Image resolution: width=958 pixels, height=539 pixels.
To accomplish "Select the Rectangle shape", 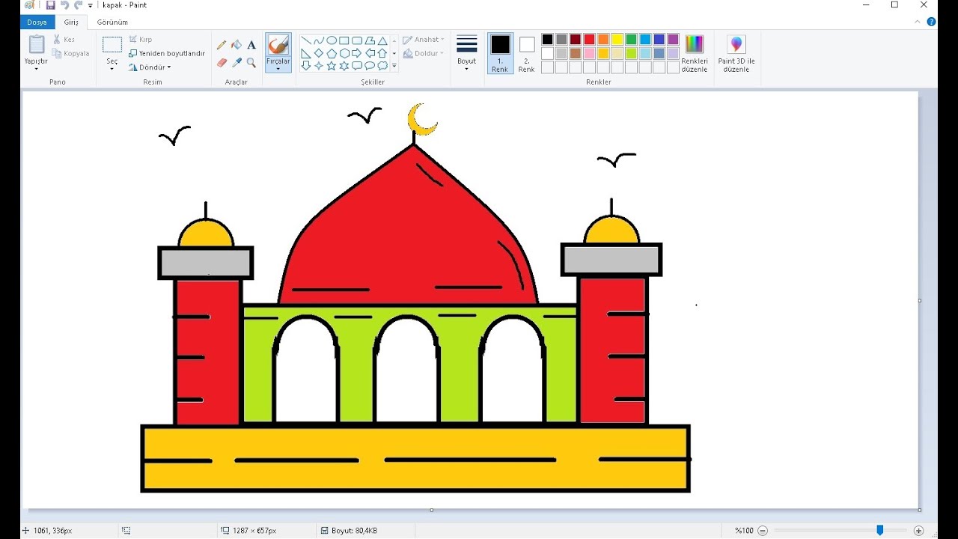I will (x=344, y=40).
